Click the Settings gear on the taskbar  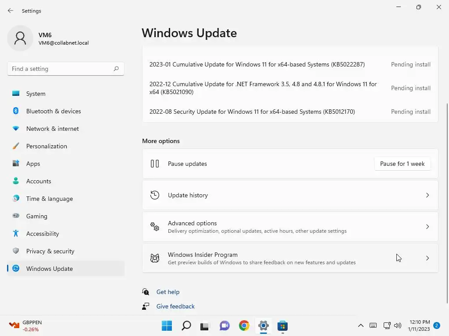click(263, 325)
